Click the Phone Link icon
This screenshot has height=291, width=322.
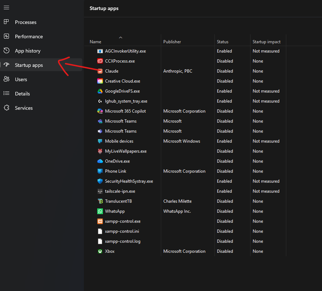coord(100,171)
